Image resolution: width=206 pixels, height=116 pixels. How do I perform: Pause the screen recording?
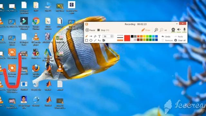(90, 30)
